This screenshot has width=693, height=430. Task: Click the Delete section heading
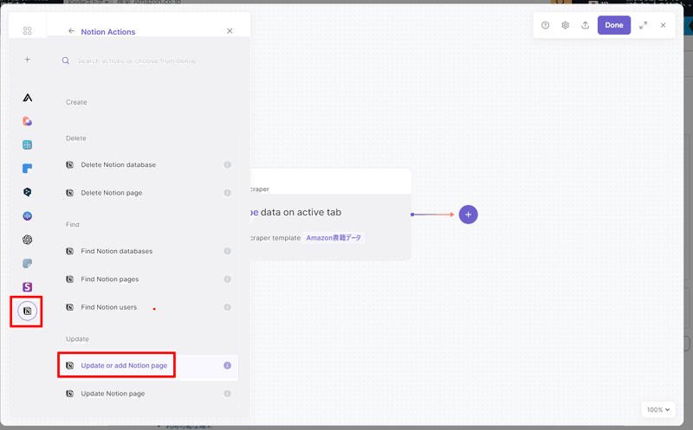(76, 138)
